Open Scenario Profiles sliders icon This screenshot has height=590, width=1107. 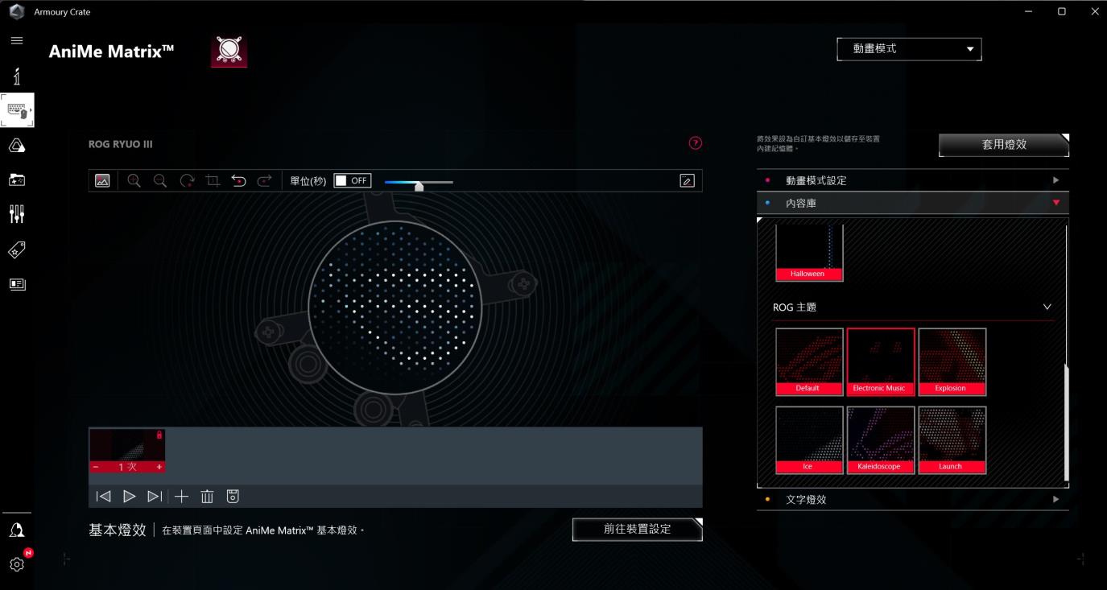point(17,214)
